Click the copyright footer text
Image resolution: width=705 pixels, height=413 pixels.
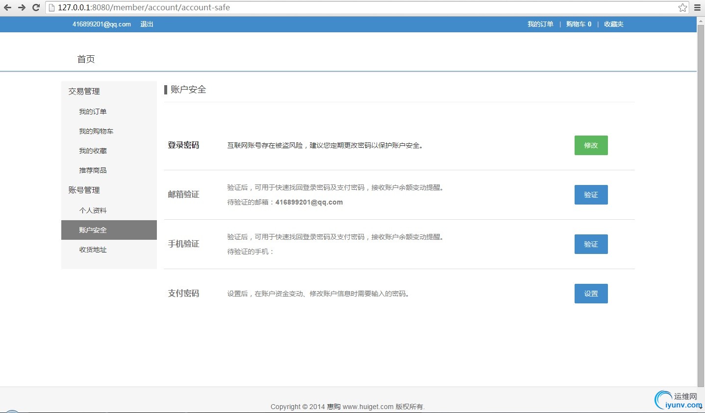tap(348, 407)
